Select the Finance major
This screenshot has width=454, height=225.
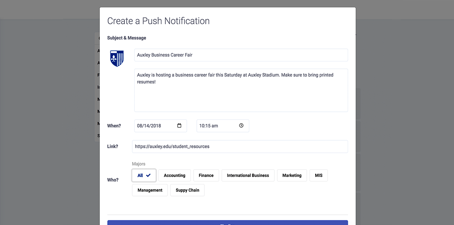pos(206,175)
